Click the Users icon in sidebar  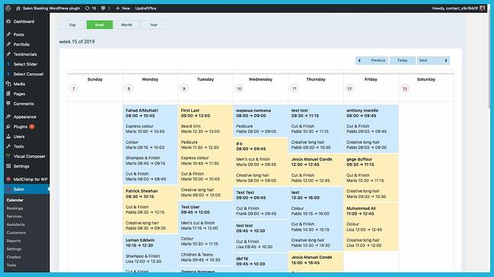[x=8, y=136]
